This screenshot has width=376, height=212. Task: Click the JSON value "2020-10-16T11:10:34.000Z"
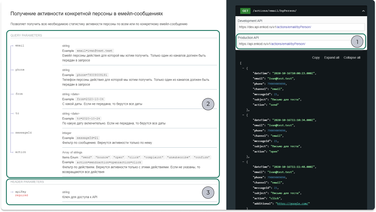(294, 120)
